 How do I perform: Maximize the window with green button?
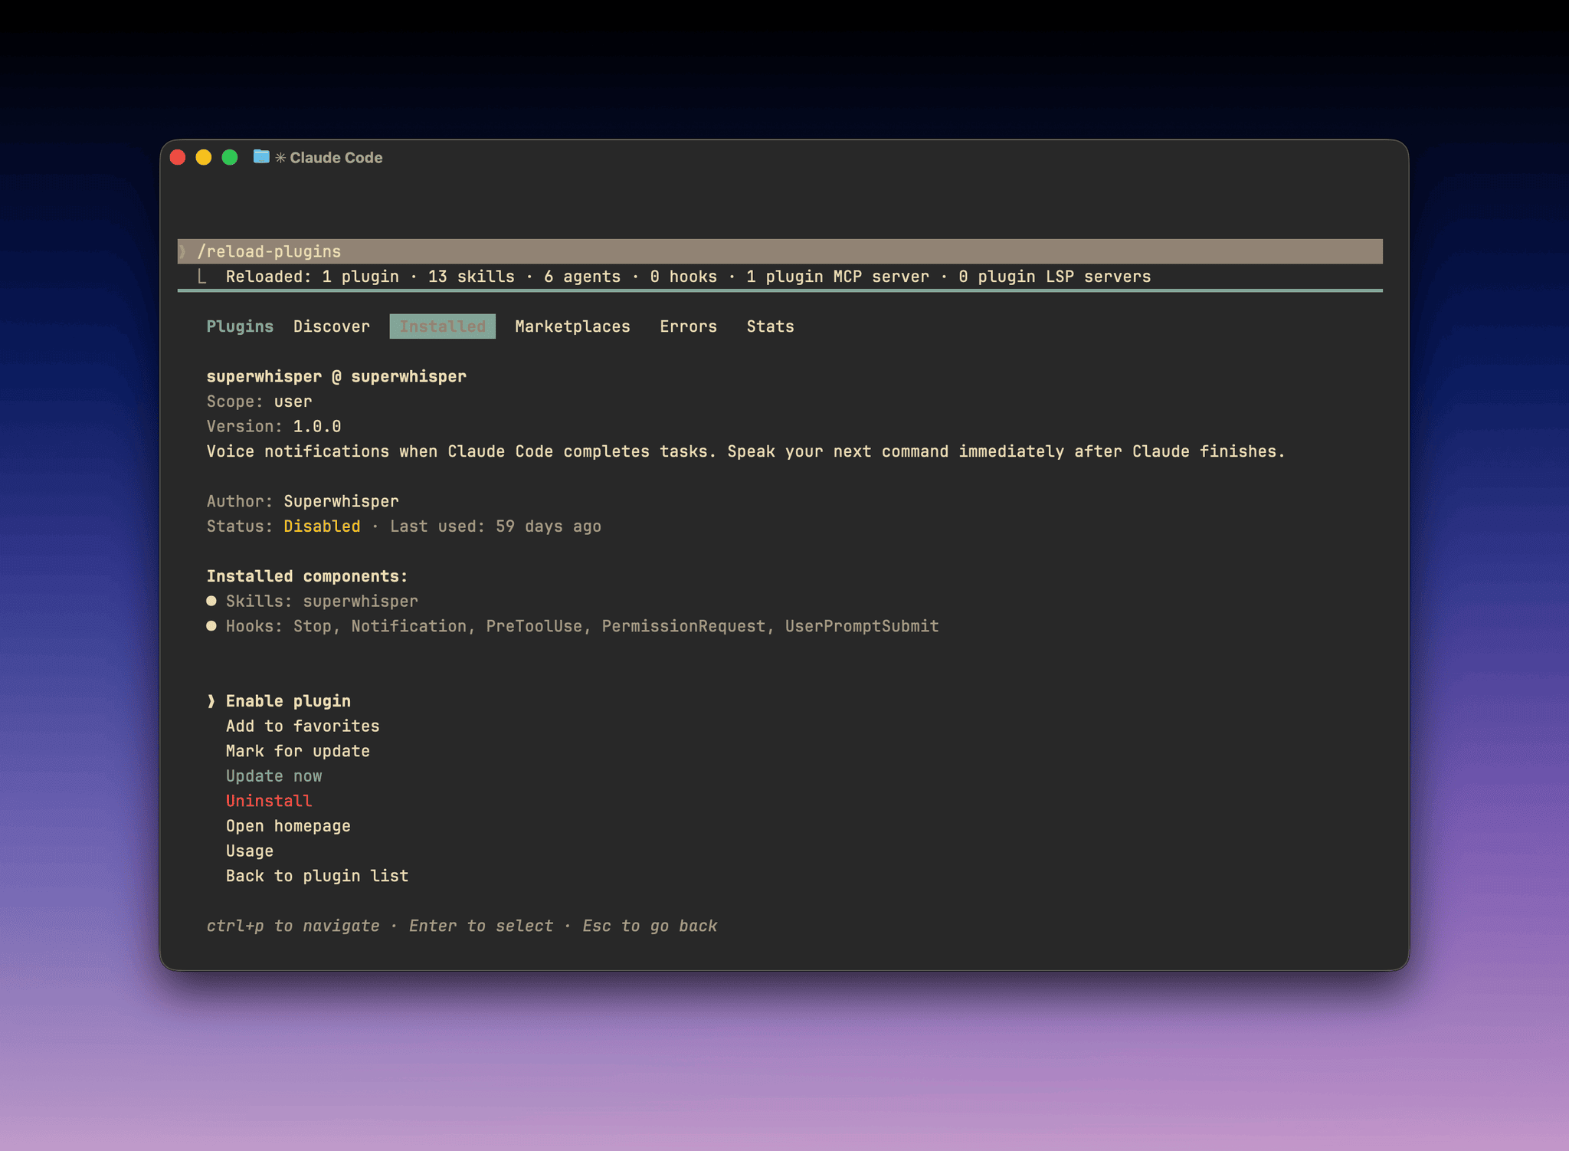[230, 157]
